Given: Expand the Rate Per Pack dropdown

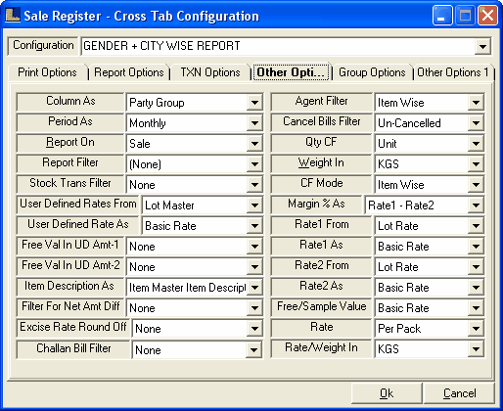Looking at the screenshot, I should [476, 329].
